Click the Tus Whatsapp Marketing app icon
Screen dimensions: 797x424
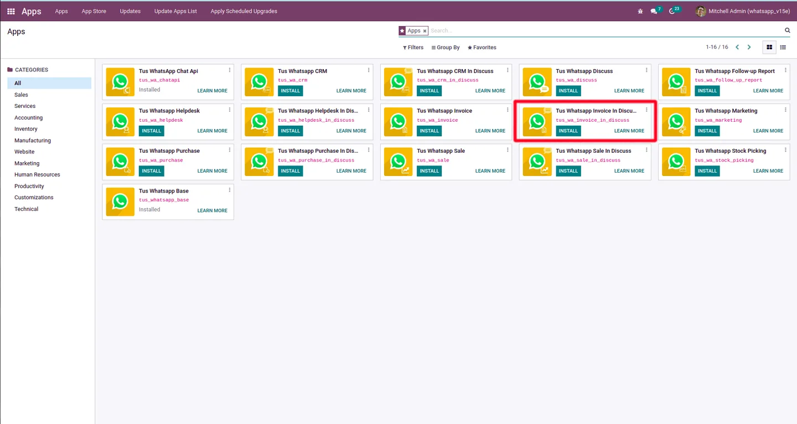676,122
